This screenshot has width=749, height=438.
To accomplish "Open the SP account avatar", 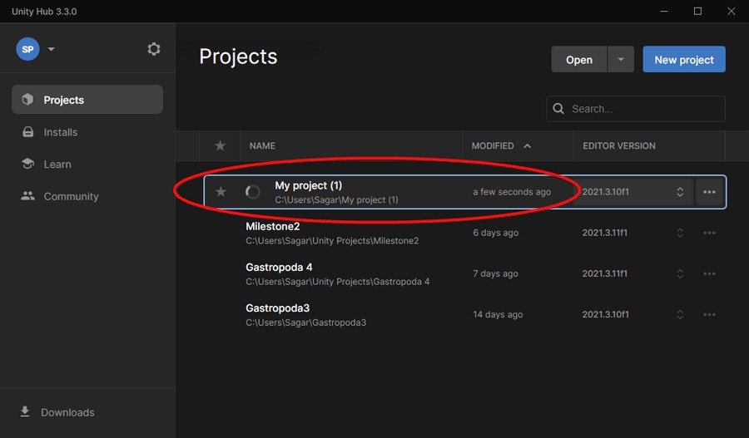I will tap(27, 49).
